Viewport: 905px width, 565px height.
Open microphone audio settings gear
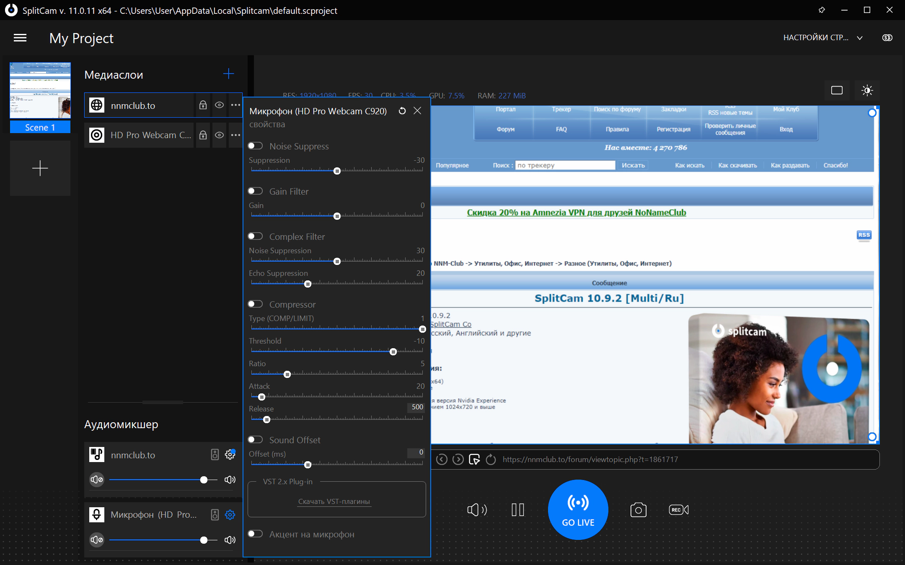[x=230, y=515]
